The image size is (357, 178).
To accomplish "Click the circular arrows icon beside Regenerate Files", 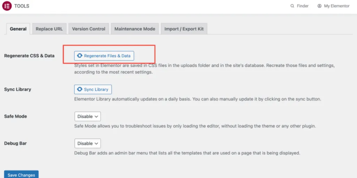I will 80,56.
